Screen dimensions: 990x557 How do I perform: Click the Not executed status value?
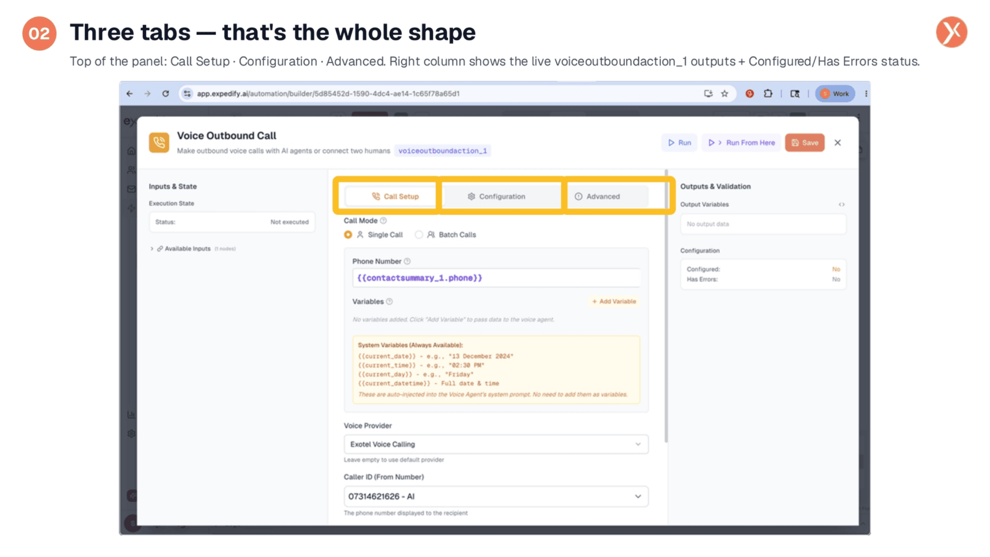(x=289, y=222)
